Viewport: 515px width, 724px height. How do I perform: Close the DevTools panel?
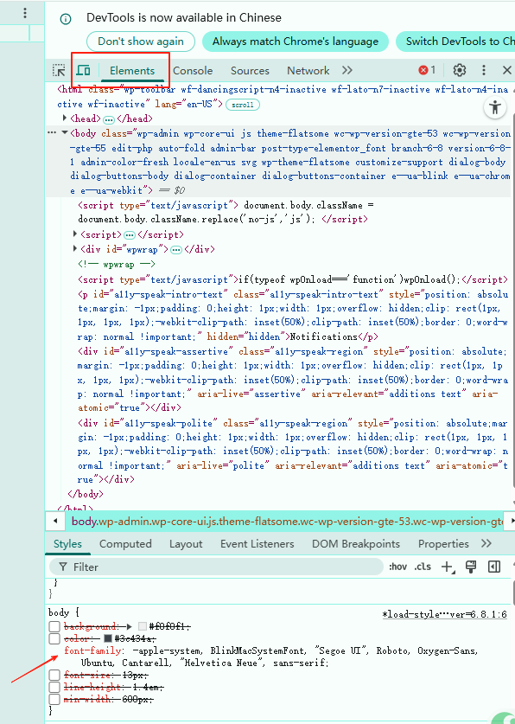point(507,70)
